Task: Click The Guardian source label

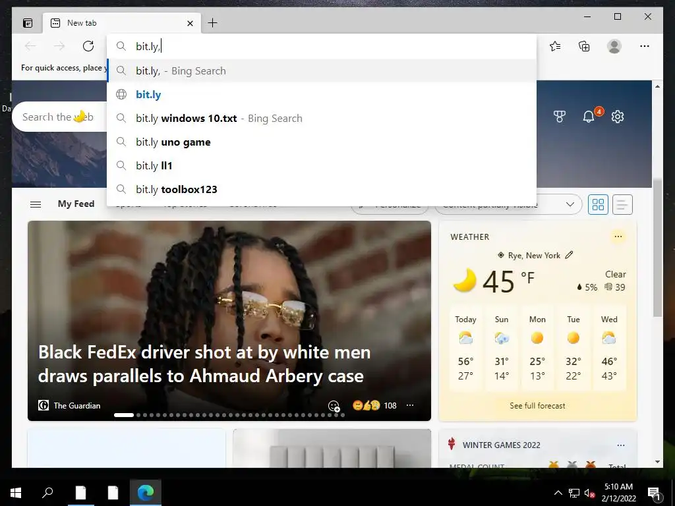Action: [x=77, y=406]
